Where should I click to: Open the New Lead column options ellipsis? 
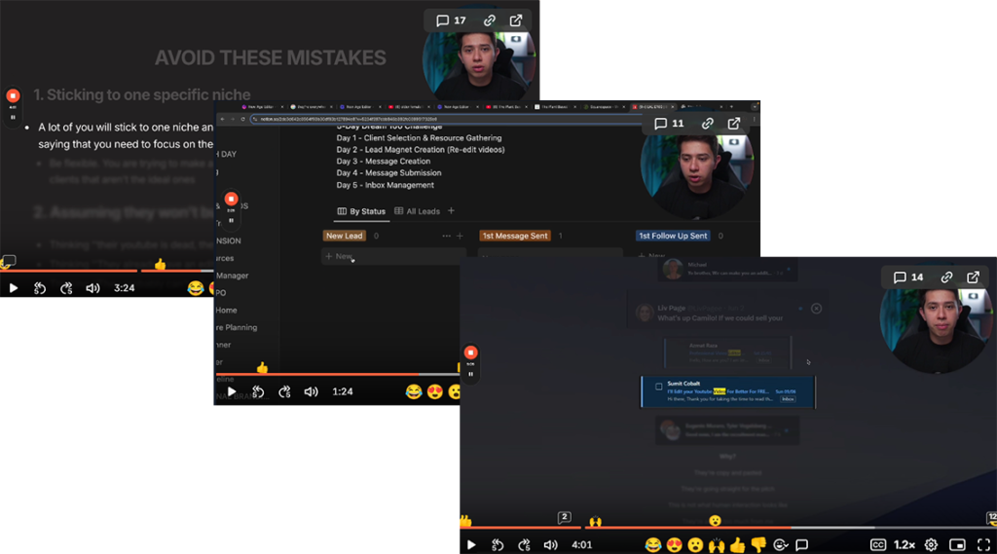(x=447, y=236)
